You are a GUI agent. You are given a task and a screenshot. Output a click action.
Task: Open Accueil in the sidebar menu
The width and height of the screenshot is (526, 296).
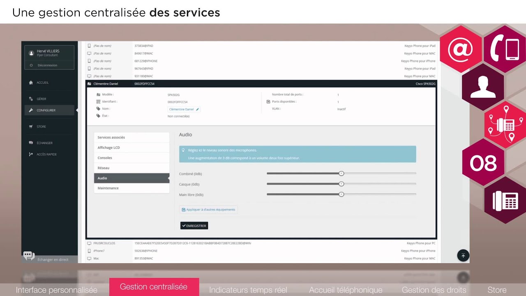[x=43, y=83]
